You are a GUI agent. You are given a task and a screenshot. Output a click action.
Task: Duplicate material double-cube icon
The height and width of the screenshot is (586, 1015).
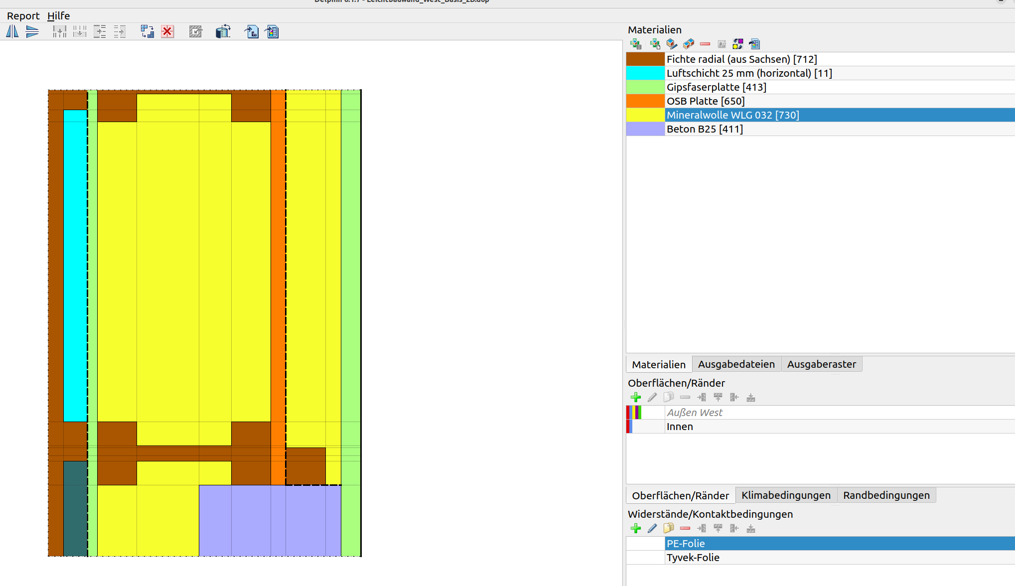[689, 44]
